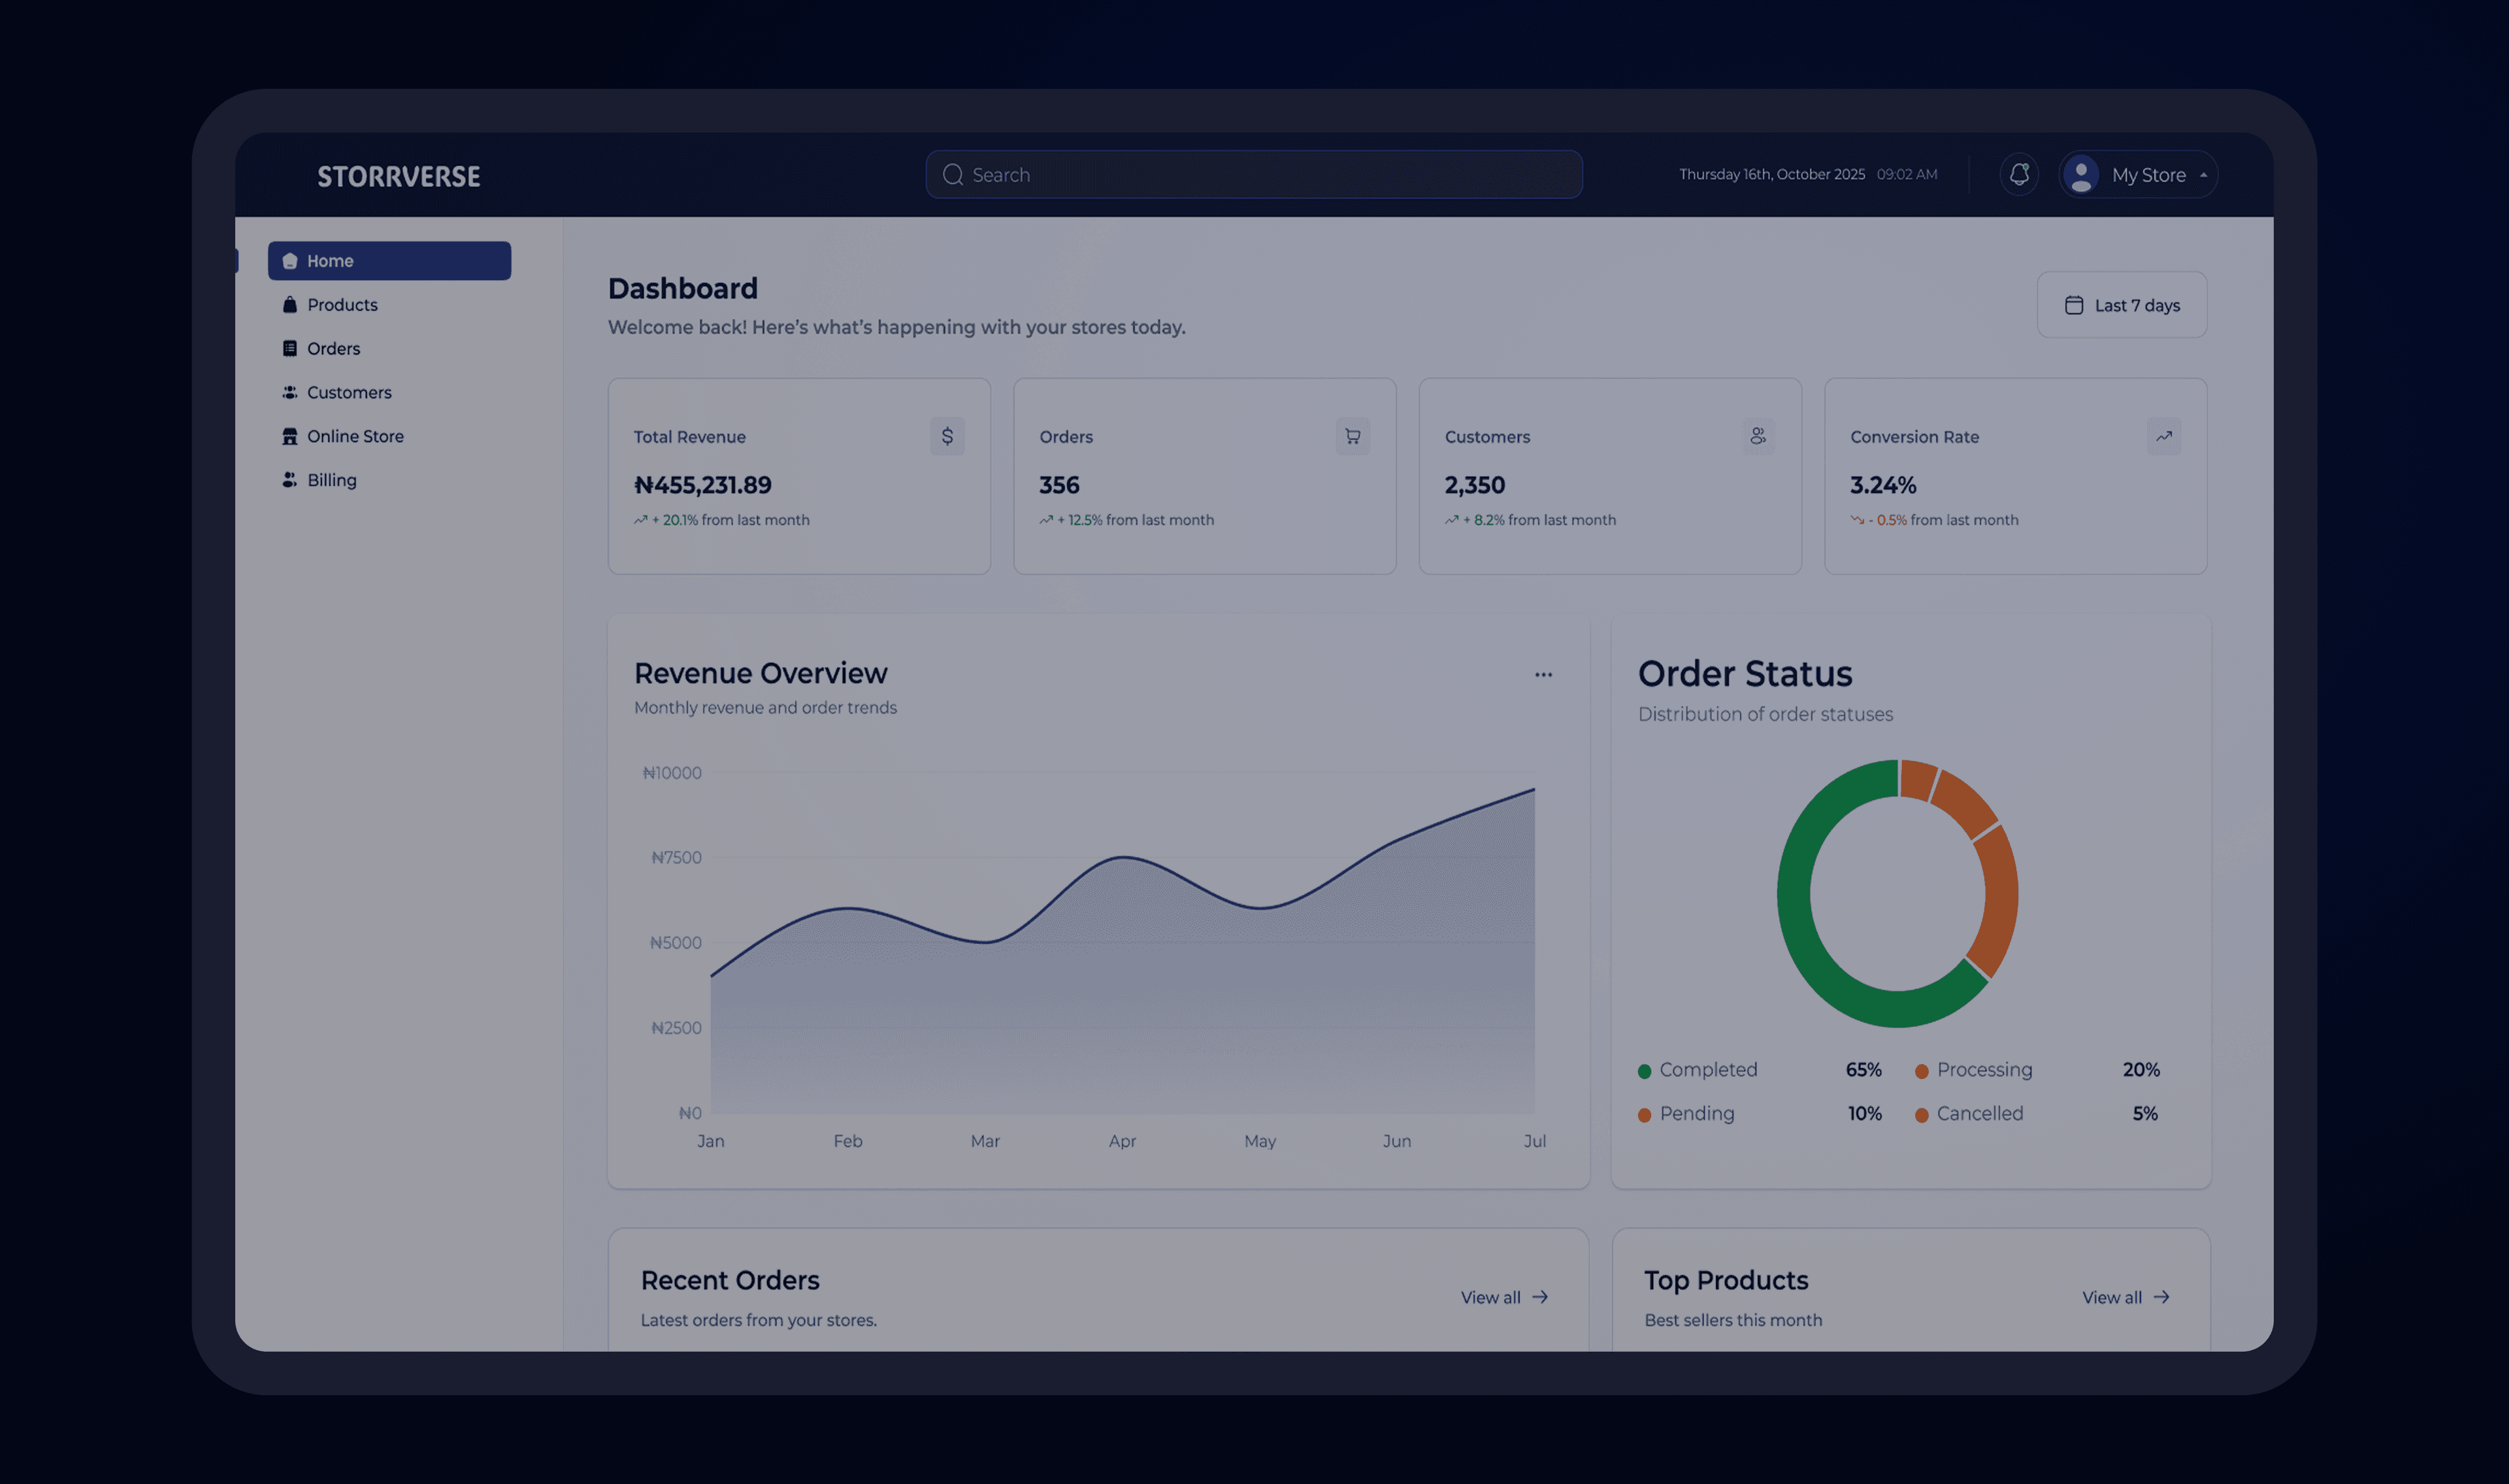Screen dimensions: 2509x1484
Task: Click the Billing sidebar icon
Action: click(x=290, y=480)
